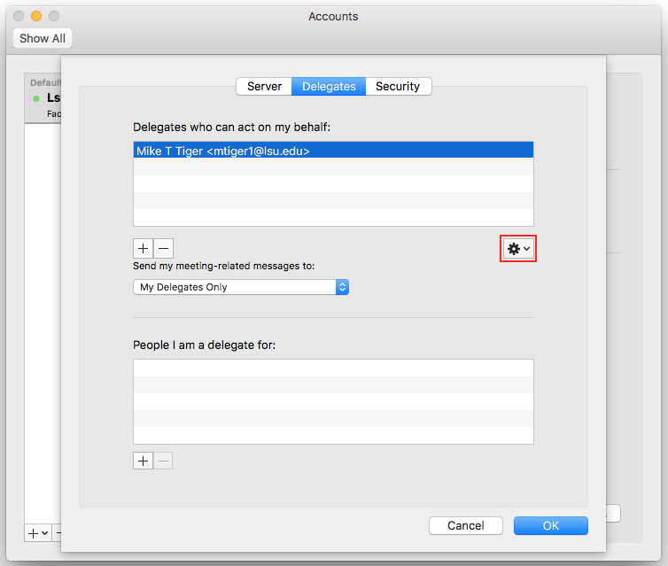The image size is (668, 566).
Task: Select delegate Mike T Tiger row
Action: tap(334, 151)
